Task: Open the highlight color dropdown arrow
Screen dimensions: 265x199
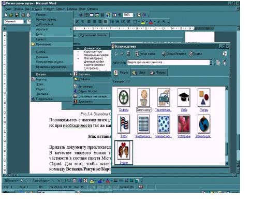Action: pos(146,22)
